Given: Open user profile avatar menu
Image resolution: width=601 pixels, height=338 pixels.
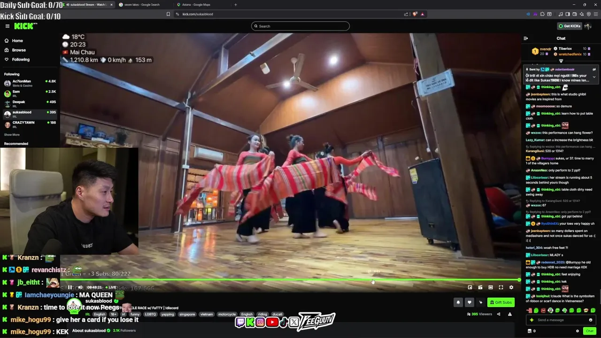Looking at the screenshot, I should tap(588, 26).
